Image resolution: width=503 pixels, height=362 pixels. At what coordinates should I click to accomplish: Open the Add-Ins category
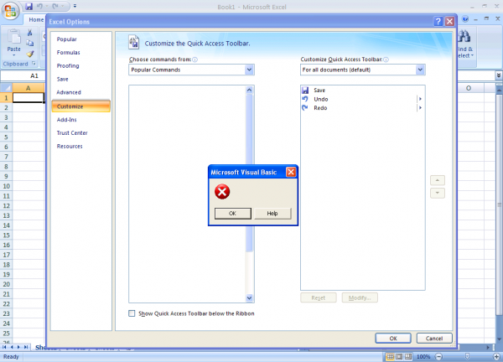click(x=67, y=120)
